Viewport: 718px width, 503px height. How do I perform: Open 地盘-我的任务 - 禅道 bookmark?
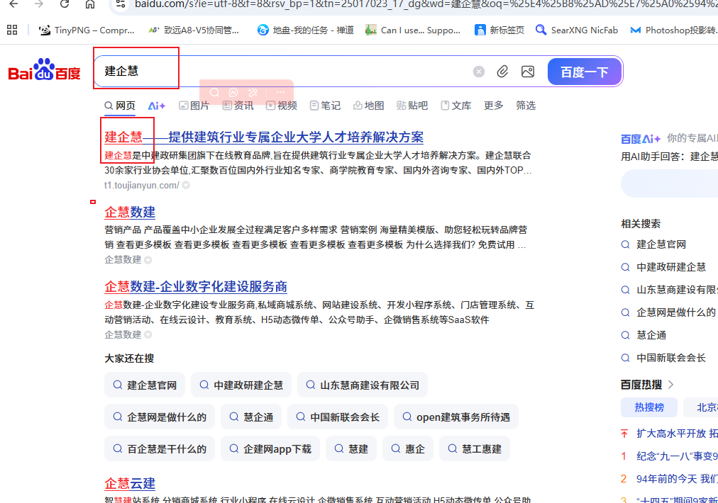point(305,30)
